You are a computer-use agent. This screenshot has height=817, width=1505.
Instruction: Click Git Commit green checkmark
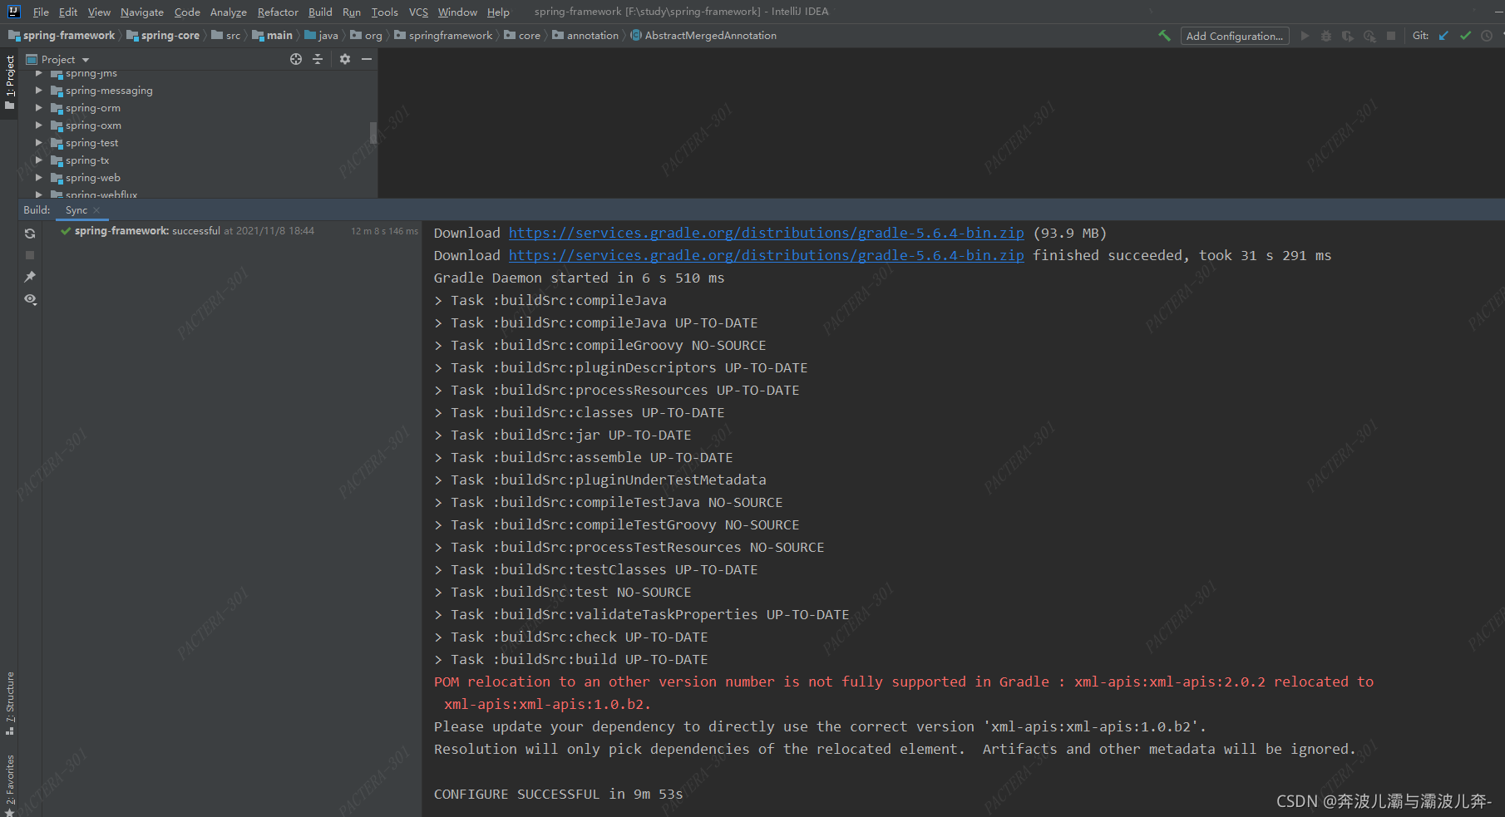pyautogui.click(x=1465, y=36)
